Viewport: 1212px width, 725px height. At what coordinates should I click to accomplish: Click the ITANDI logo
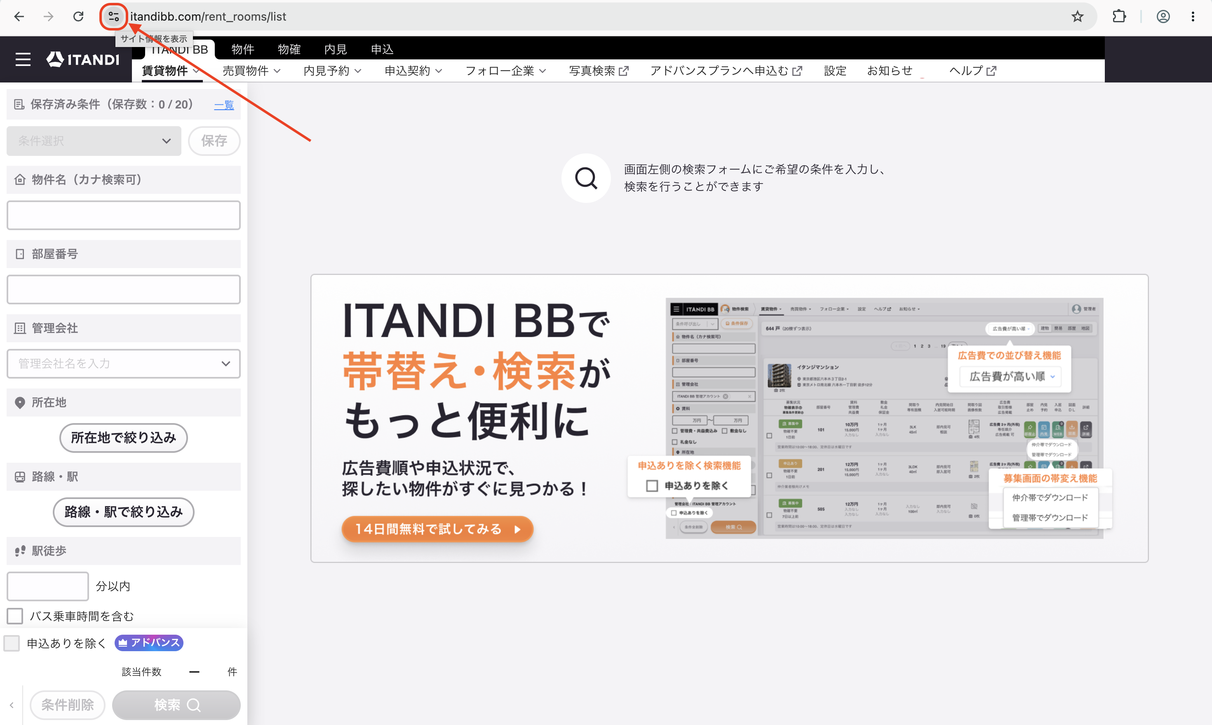[83, 60]
